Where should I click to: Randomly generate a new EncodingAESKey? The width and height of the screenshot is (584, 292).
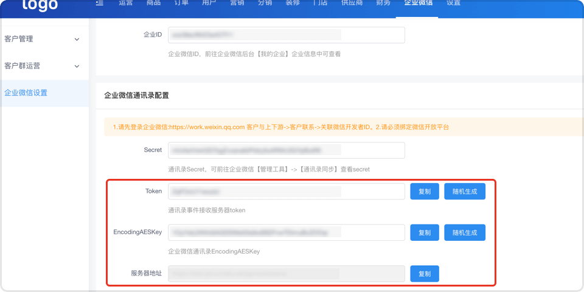click(465, 232)
